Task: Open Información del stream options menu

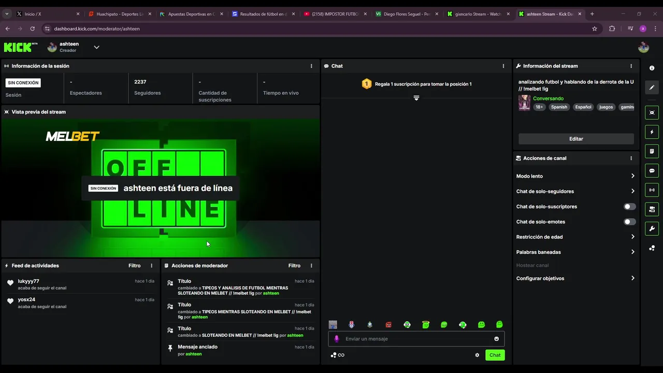Action: (631, 66)
